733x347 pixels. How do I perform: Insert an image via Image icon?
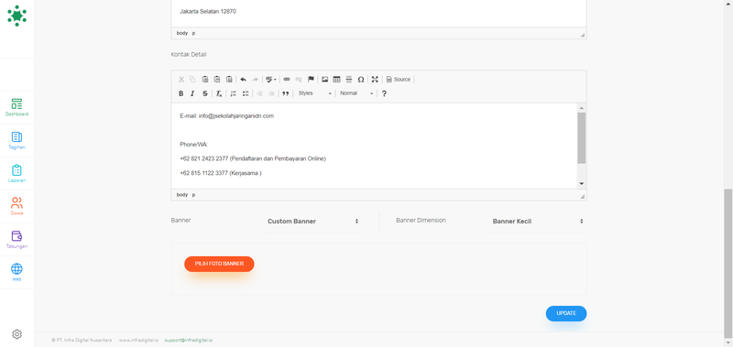(324, 80)
